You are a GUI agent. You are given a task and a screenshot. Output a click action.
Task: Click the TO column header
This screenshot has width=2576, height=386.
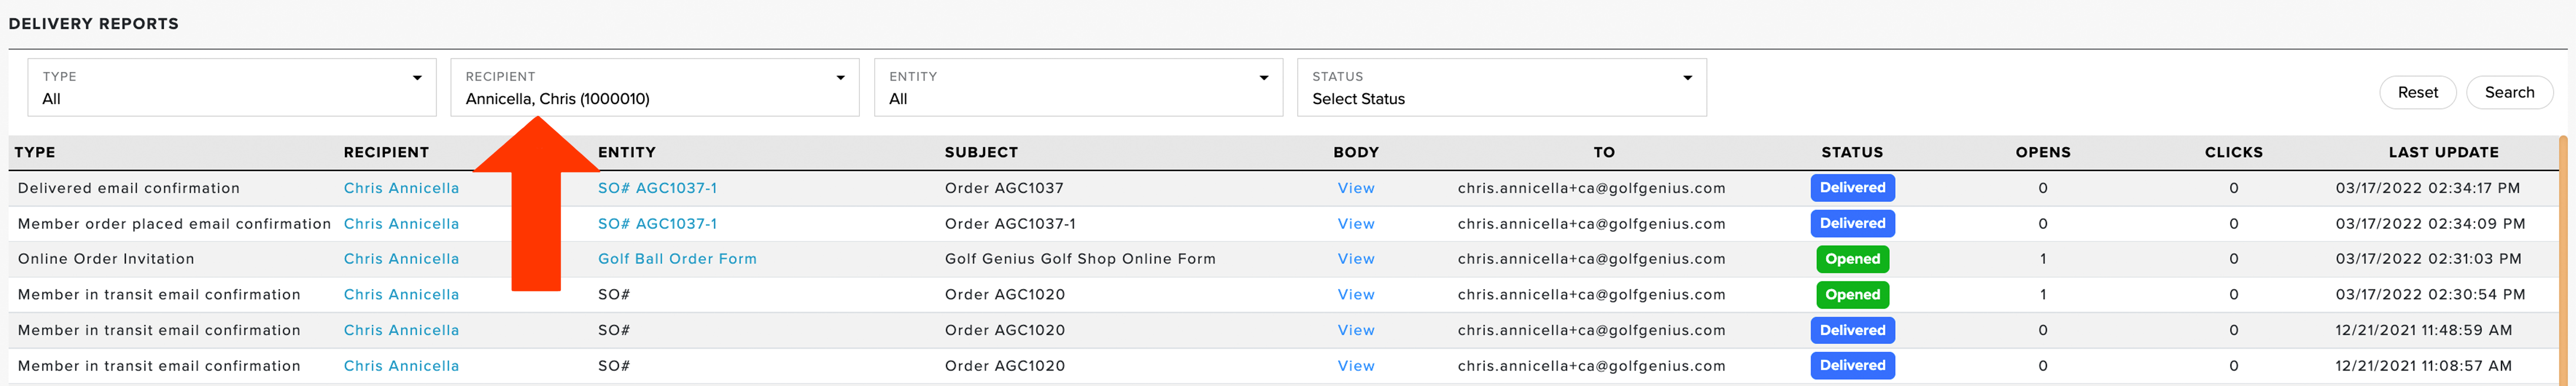(x=1604, y=152)
